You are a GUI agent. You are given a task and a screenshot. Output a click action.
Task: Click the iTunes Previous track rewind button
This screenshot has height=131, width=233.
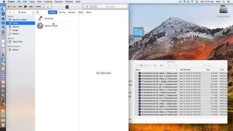(x=20, y=7)
